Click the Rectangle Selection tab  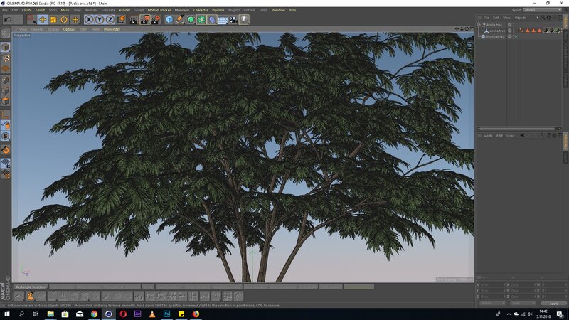(x=31, y=287)
